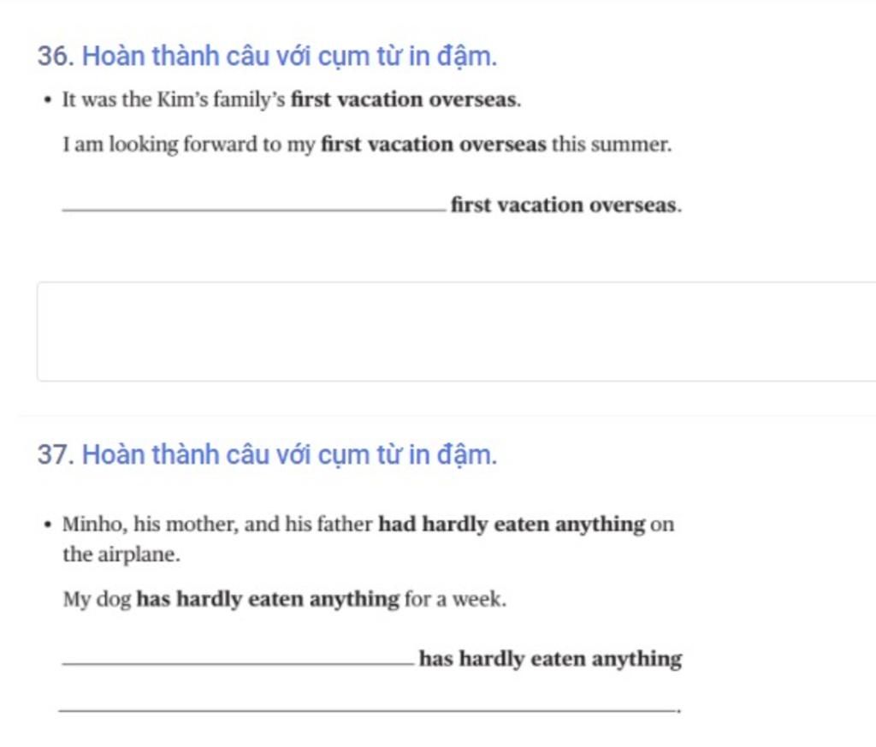Click bold 'first vacation overseas.' after the blank line
This screenshot has height=747, width=876.
click(566, 205)
